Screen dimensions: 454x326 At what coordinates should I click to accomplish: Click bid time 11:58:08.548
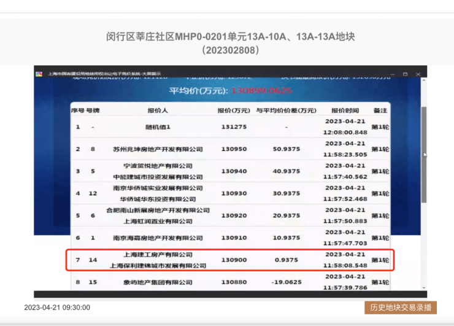[x=345, y=265]
